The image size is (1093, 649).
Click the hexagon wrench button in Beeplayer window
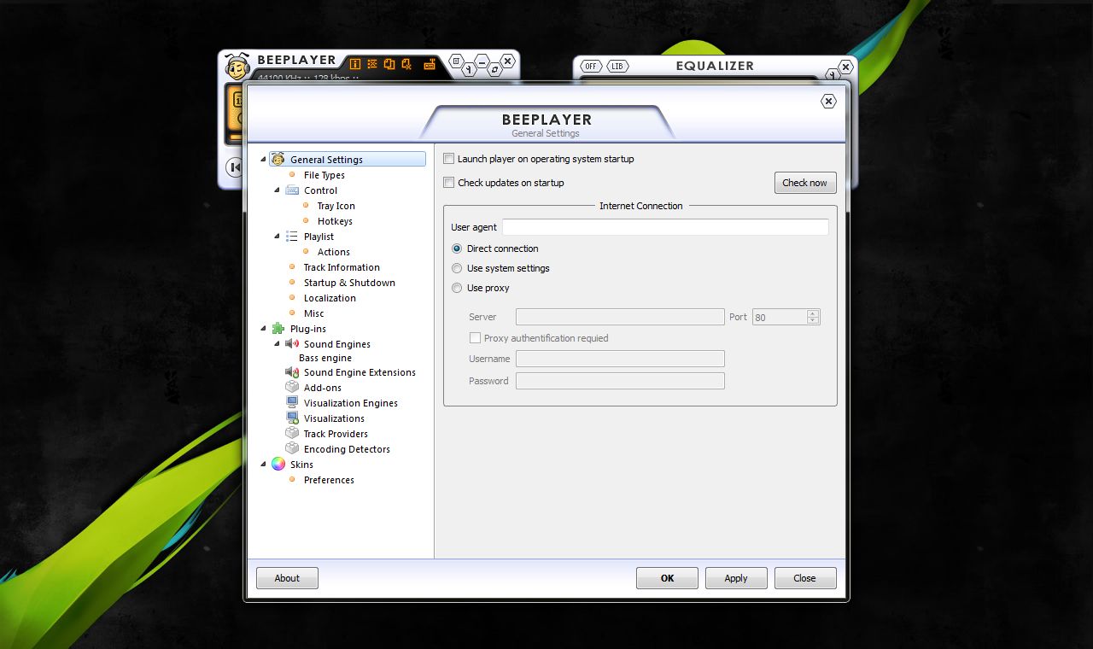click(469, 69)
